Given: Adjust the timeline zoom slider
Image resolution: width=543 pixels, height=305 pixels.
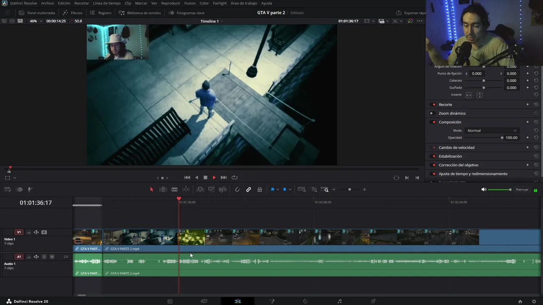Looking at the screenshot, I should [350, 189].
